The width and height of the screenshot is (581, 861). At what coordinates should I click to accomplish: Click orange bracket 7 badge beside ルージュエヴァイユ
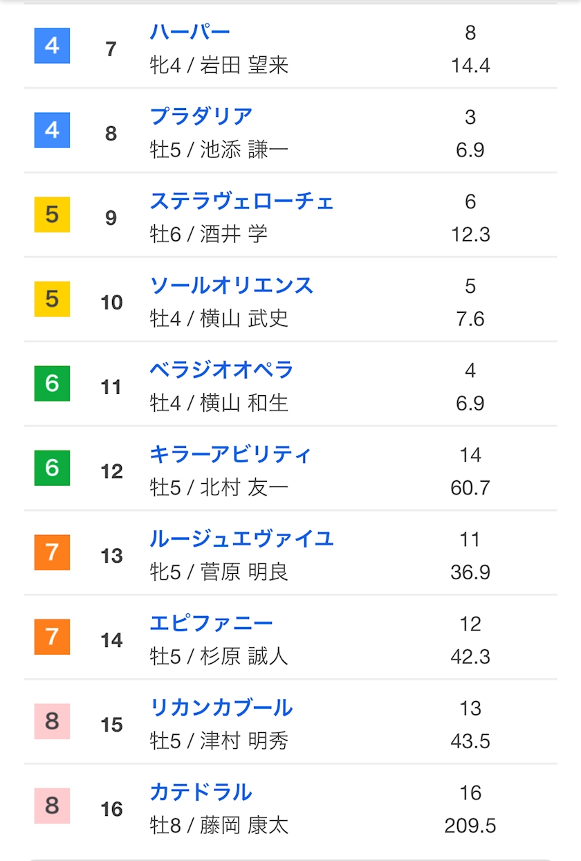click(x=52, y=552)
